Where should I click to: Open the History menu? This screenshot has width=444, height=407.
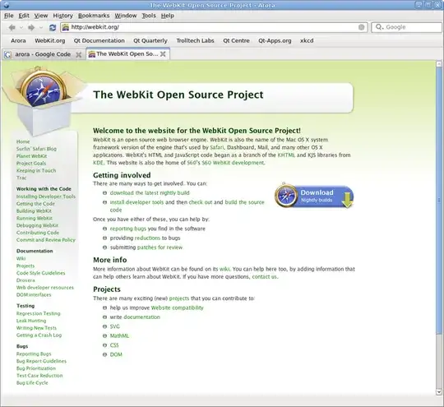(62, 16)
